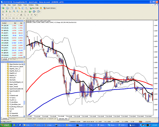
Task: Select the Text Label tool
Action: click(x=32, y=15)
